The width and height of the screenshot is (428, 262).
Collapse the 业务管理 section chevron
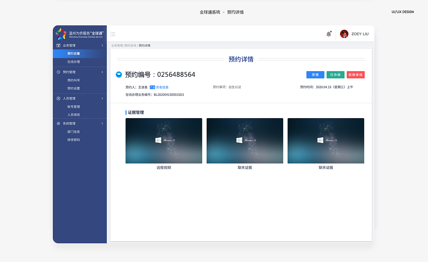(x=102, y=45)
